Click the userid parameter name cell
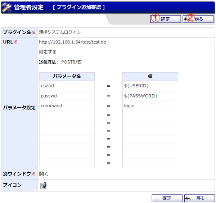The height and width of the screenshot is (203, 216). tap(67, 86)
